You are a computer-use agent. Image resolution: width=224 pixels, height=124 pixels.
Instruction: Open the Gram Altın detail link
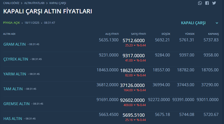click(x=14, y=44)
